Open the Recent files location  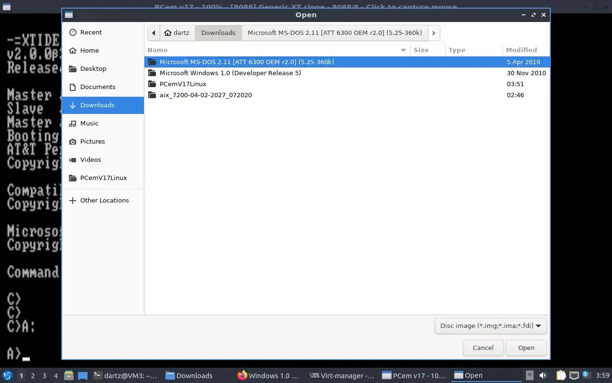103,32
